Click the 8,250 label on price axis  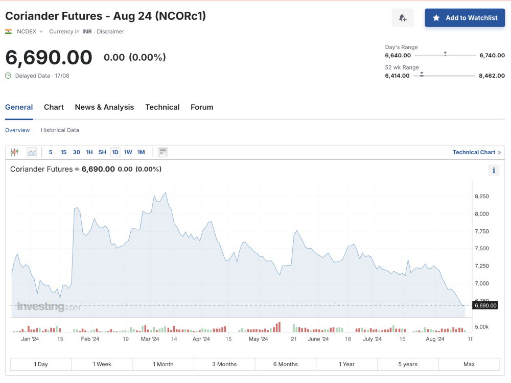[x=482, y=197]
